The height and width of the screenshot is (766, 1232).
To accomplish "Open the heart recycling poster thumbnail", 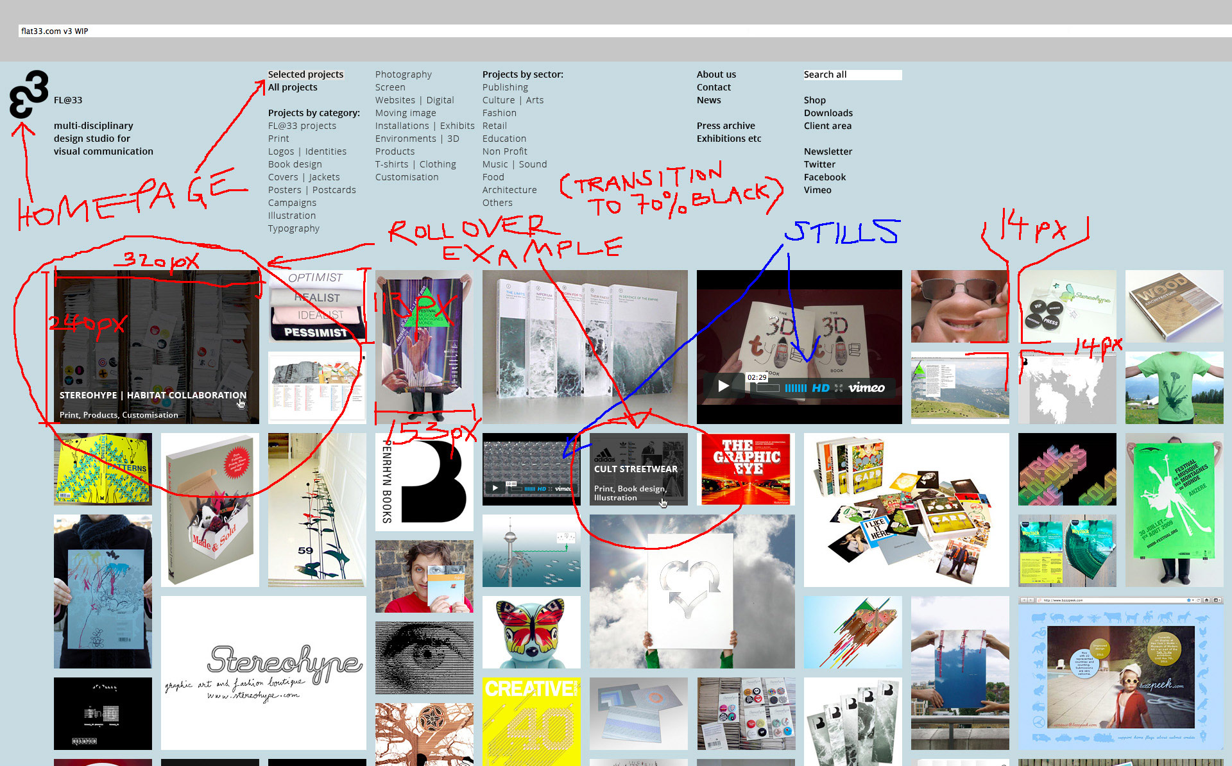I will [692, 592].
